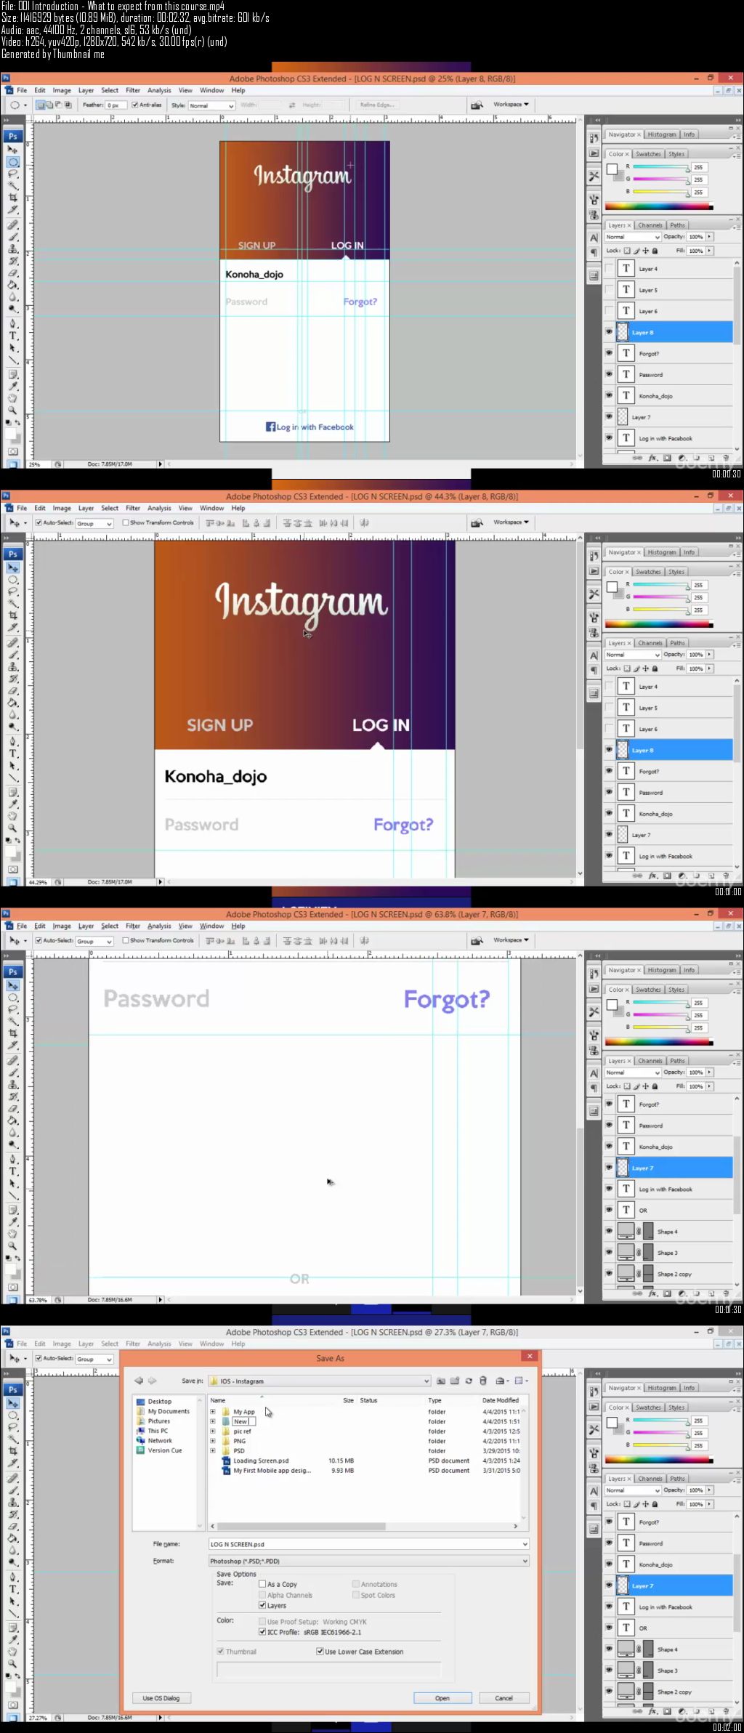This screenshot has width=744, height=1733.
Task: Expand My App folder in Save As list
Action: pyautogui.click(x=213, y=1412)
